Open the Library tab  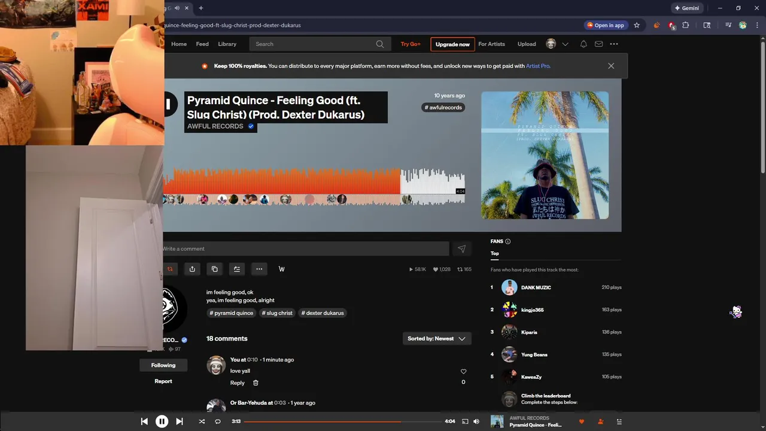tap(227, 44)
